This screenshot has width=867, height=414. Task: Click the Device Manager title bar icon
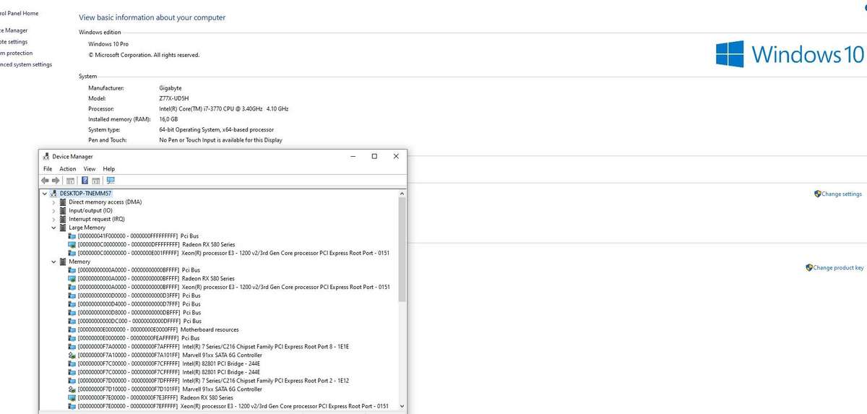point(46,157)
